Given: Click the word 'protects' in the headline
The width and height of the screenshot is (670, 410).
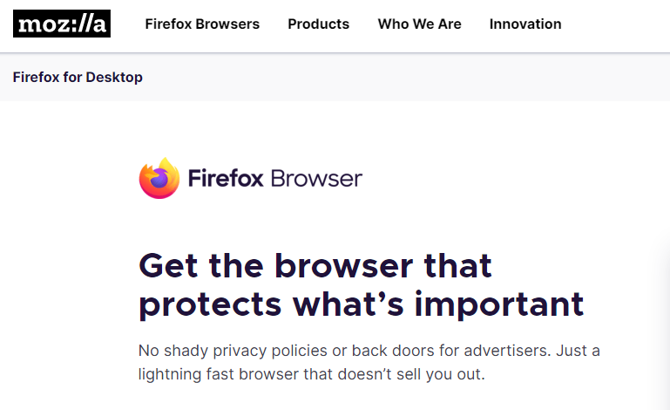Looking at the screenshot, I should [210, 305].
